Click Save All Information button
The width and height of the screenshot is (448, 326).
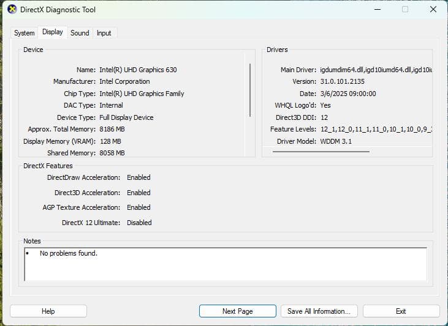tap(319, 311)
